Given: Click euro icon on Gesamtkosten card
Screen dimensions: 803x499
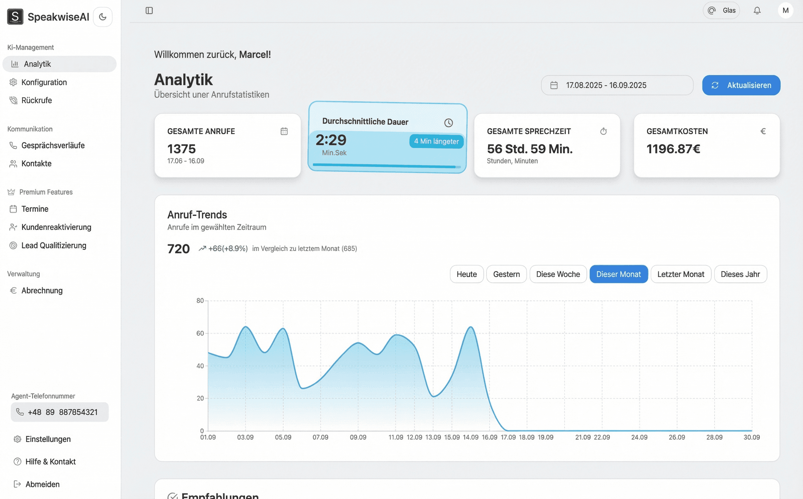Looking at the screenshot, I should pyautogui.click(x=763, y=131).
